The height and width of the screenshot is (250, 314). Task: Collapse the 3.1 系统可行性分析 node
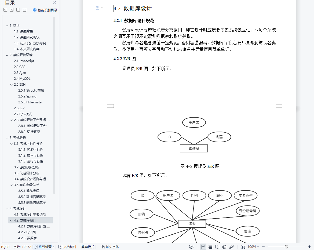[x=11, y=144]
